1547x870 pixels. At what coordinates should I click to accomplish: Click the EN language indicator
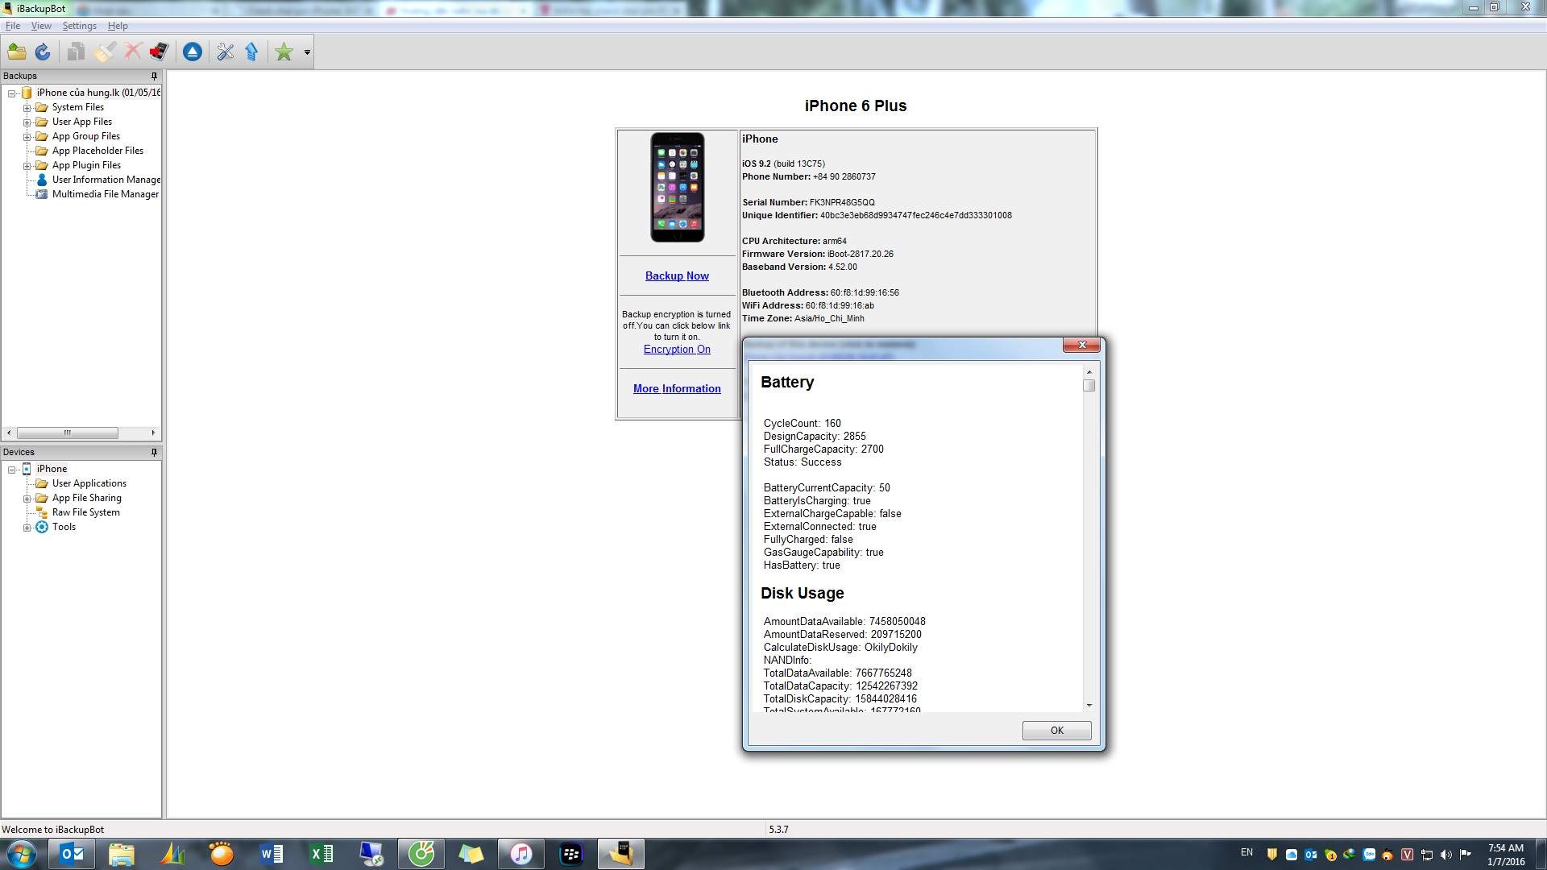1246,852
